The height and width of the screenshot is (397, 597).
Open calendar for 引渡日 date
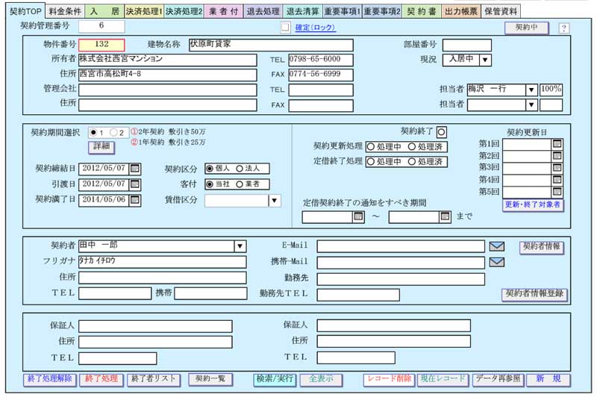click(135, 184)
